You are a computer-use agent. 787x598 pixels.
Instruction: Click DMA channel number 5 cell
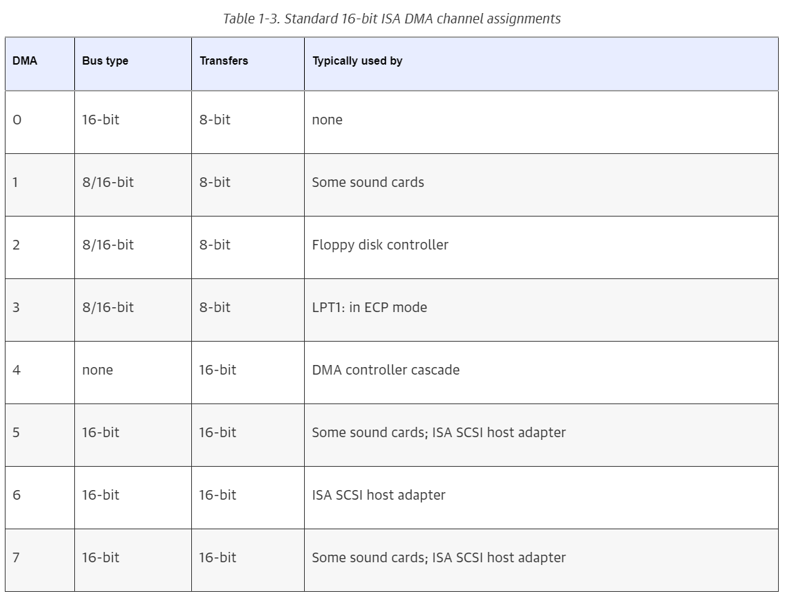(x=40, y=435)
